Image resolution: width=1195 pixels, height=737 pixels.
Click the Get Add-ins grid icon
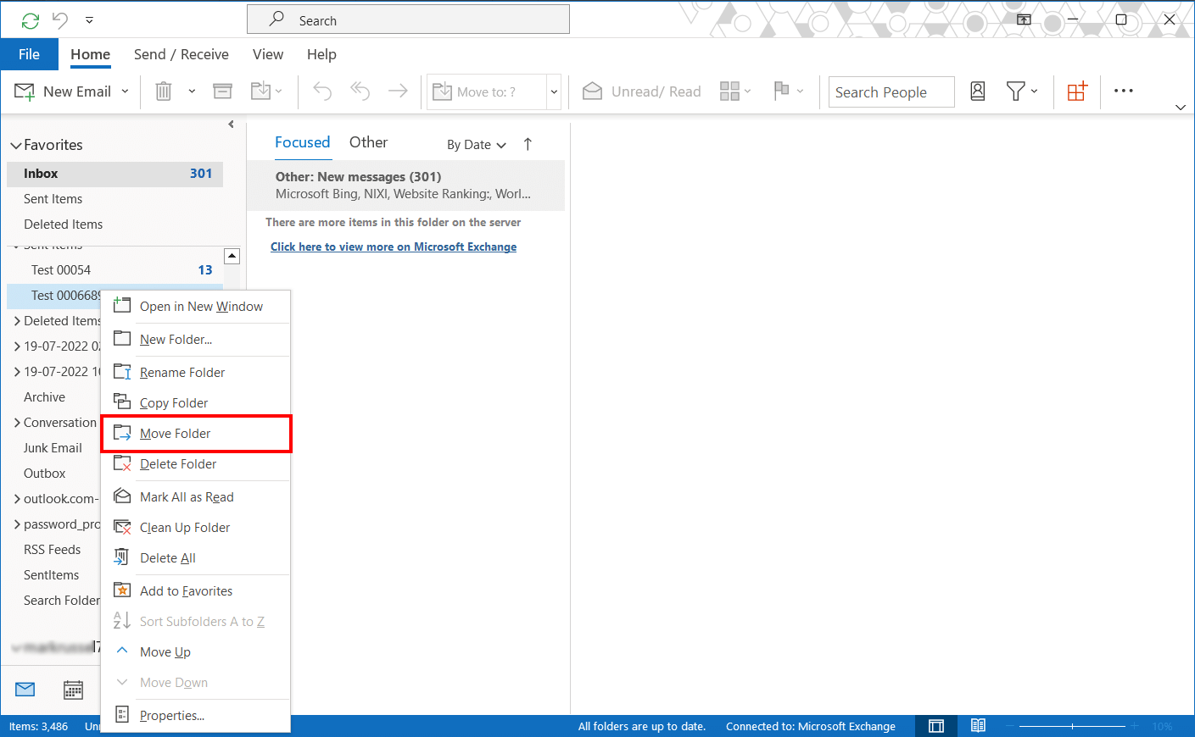1077,91
